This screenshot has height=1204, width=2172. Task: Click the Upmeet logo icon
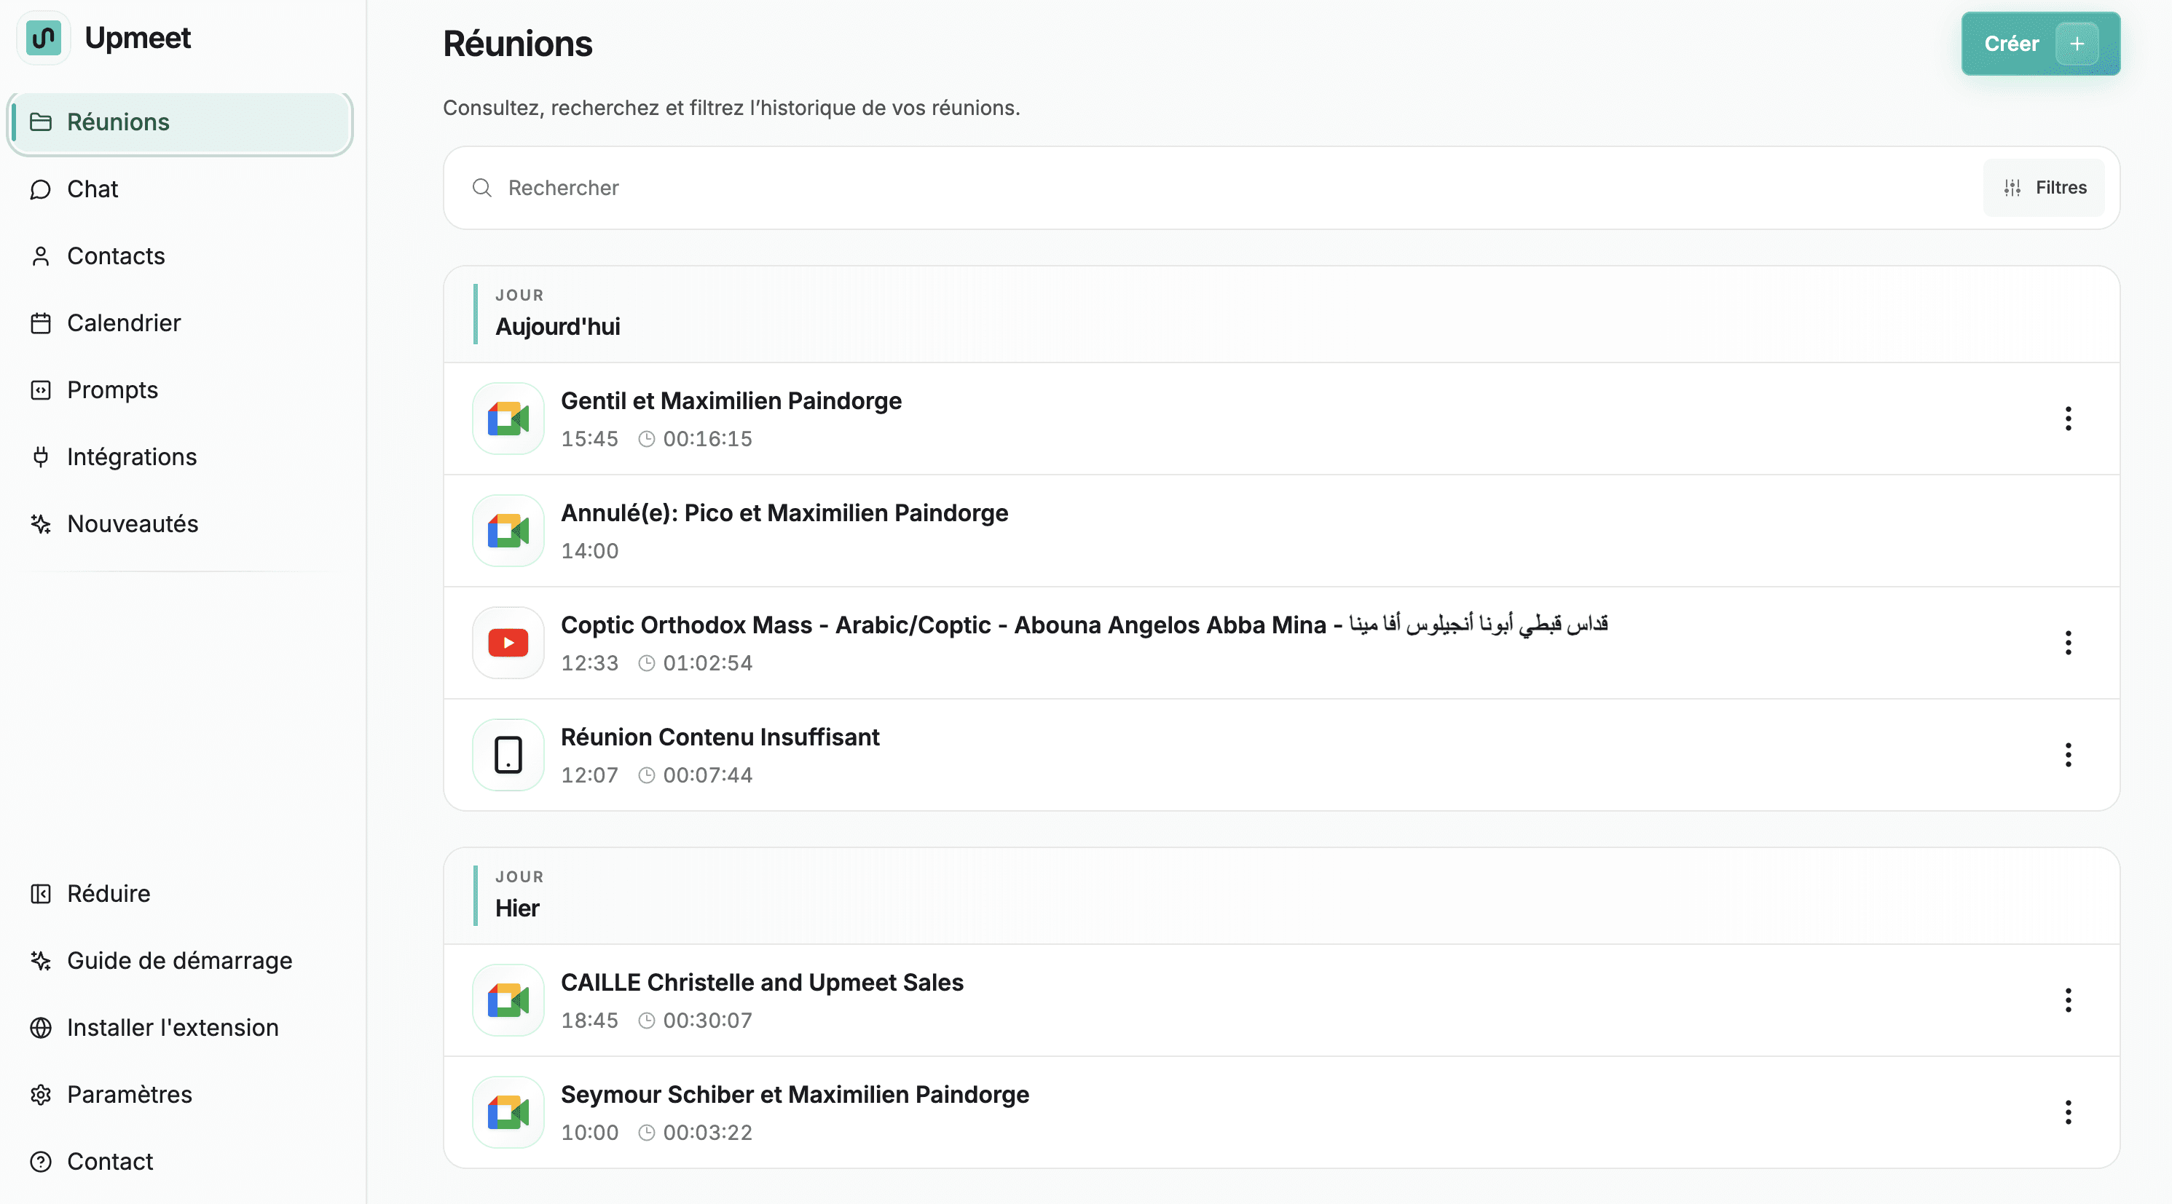[x=43, y=38]
